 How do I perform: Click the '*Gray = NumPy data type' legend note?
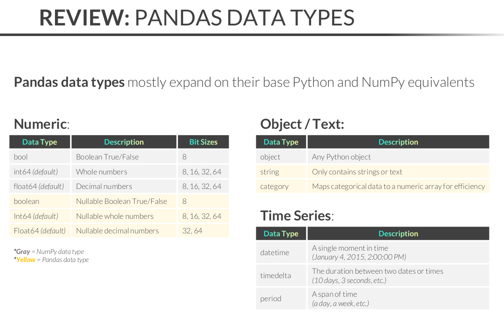click(49, 252)
